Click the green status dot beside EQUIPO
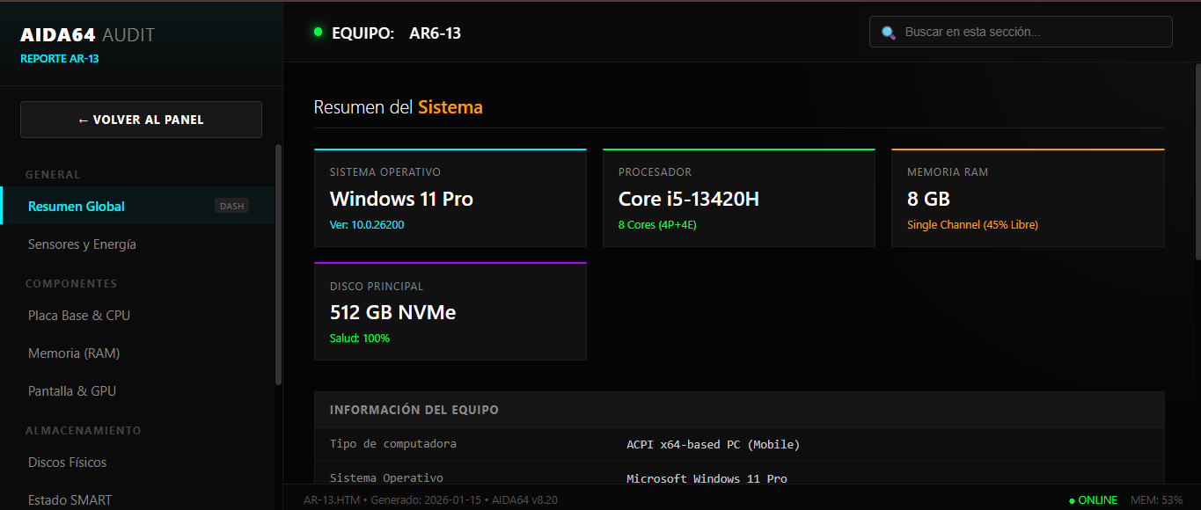 tap(319, 33)
